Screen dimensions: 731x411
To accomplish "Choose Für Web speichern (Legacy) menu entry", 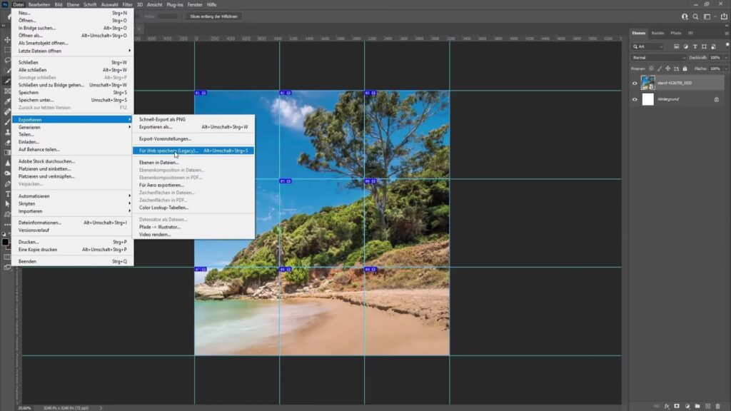I will [x=168, y=151].
